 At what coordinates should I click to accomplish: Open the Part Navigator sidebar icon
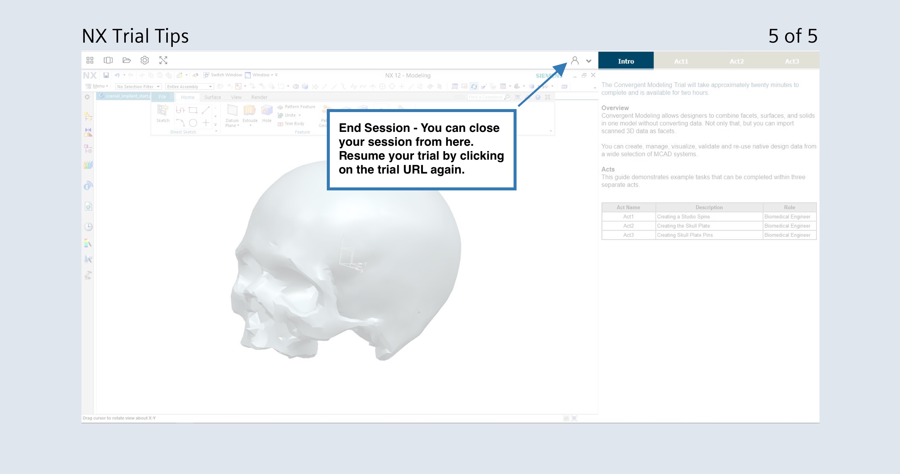pos(88,149)
